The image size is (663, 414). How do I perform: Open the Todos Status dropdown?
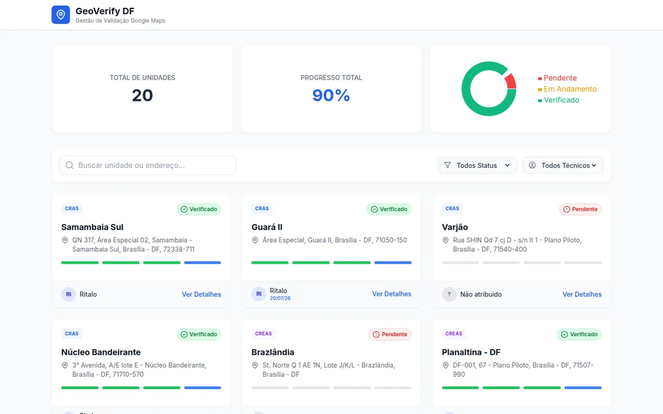coord(477,165)
